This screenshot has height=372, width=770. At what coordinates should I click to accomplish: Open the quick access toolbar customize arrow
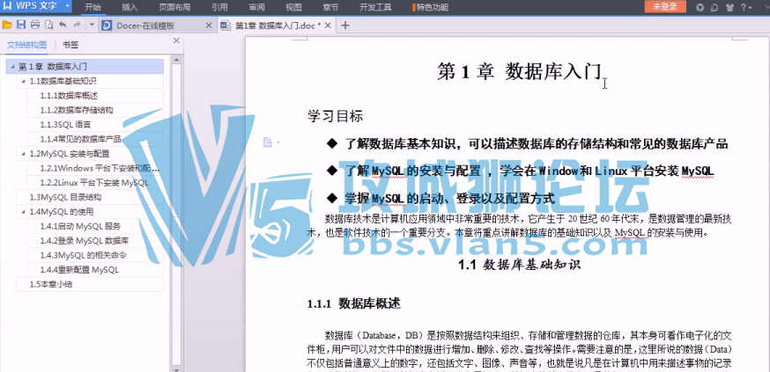click(93, 25)
